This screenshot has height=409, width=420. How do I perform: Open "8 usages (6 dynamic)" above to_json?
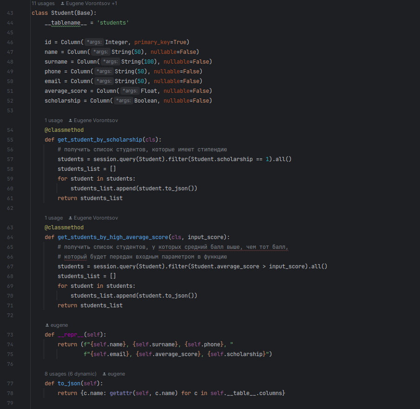[70, 373]
